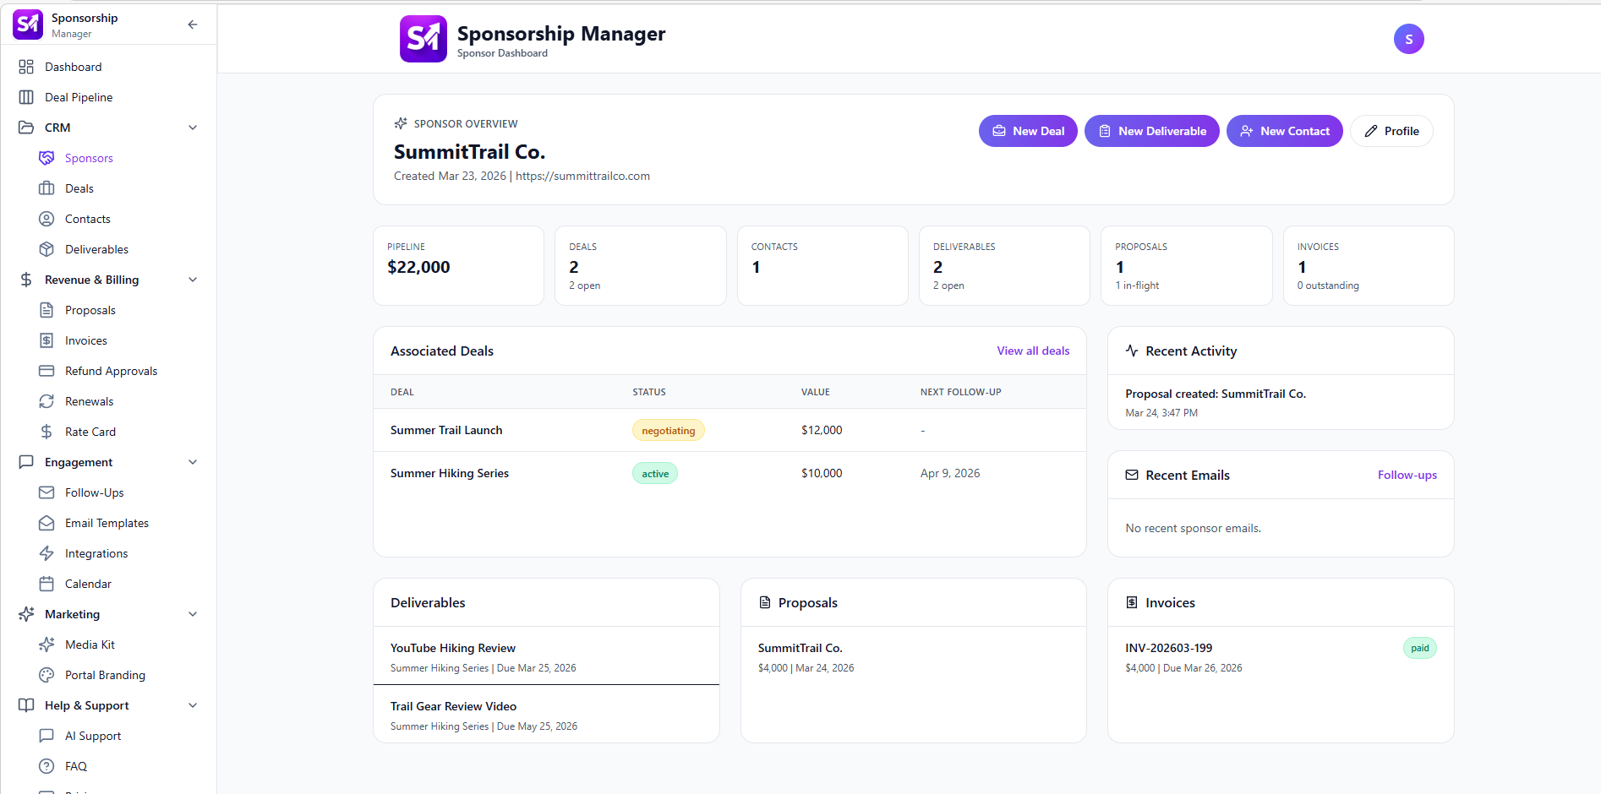Click the Refund Approvals card icon

click(46, 371)
